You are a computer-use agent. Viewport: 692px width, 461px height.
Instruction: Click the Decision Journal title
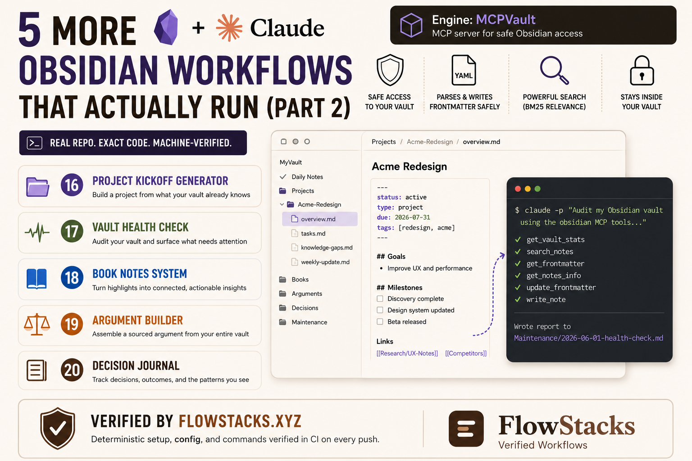click(x=136, y=366)
